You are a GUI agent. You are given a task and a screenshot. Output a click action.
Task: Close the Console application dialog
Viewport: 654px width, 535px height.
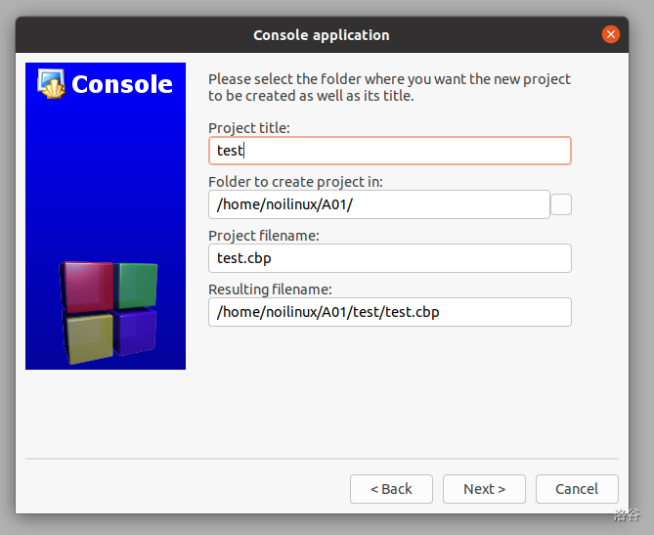pyautogui.click(x=611, y=34)
